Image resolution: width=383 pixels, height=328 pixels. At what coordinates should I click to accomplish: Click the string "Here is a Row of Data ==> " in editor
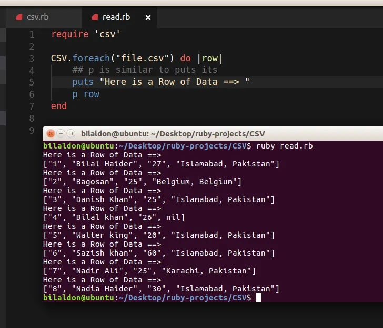click(175, 82)
